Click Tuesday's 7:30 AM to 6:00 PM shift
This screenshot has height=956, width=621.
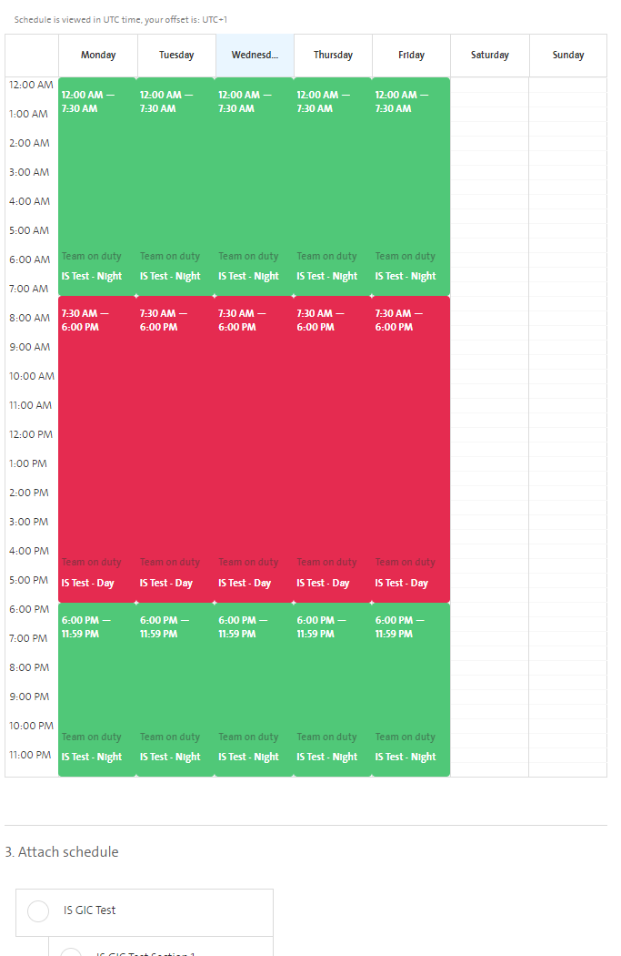coord(175,446)
